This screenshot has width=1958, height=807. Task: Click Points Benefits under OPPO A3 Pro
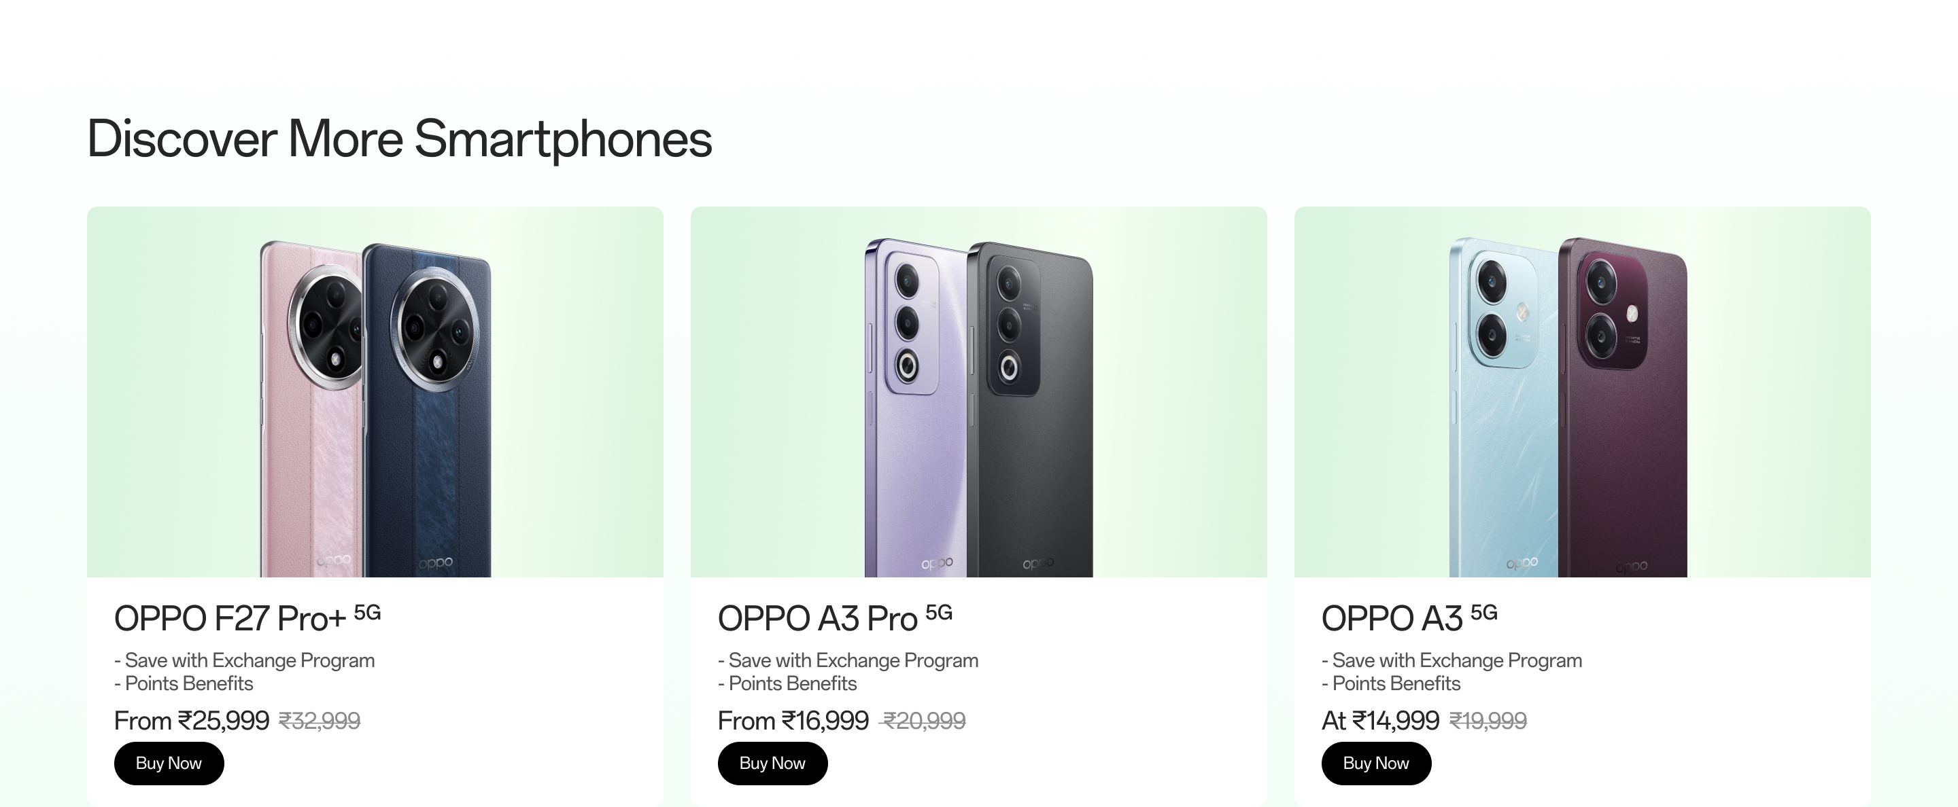792,683
